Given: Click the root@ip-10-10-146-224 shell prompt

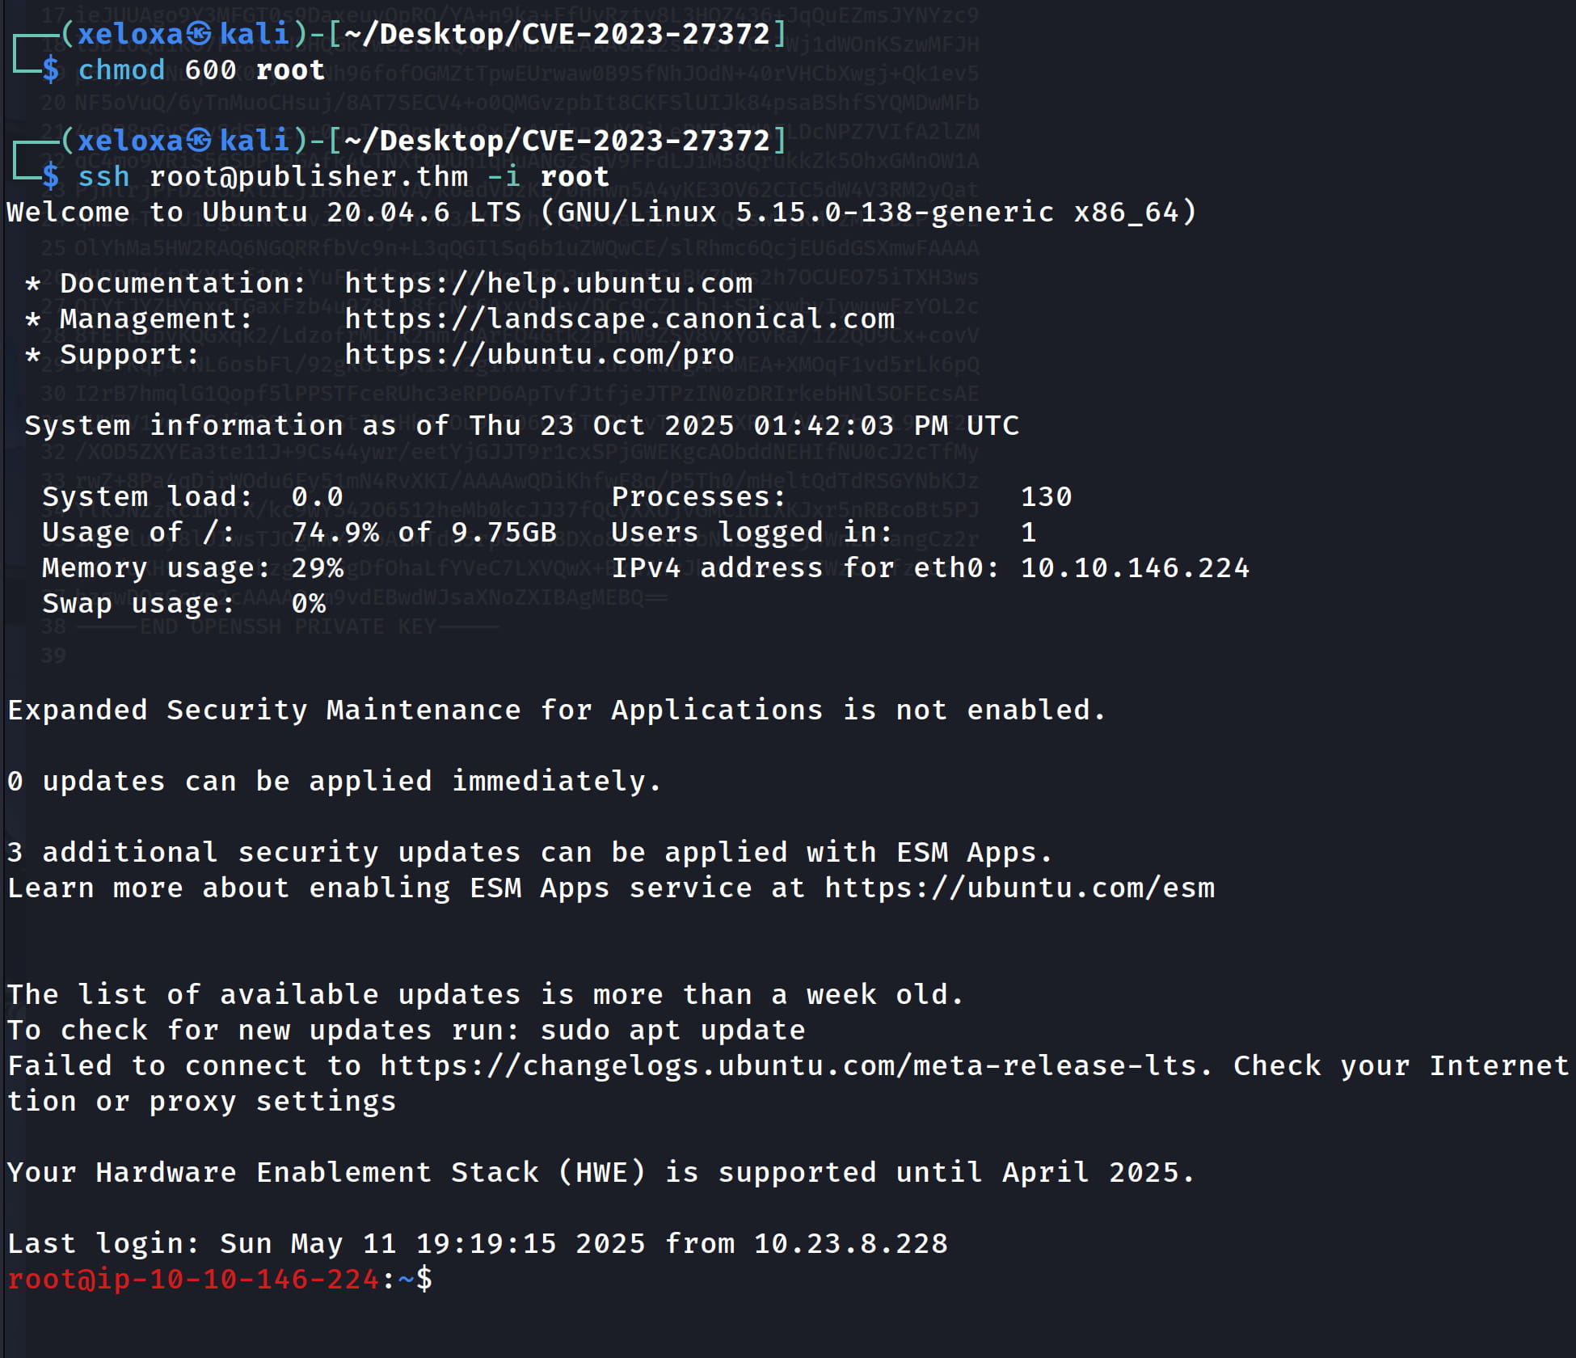Looking at the screenshot, I should point(192,1279).
